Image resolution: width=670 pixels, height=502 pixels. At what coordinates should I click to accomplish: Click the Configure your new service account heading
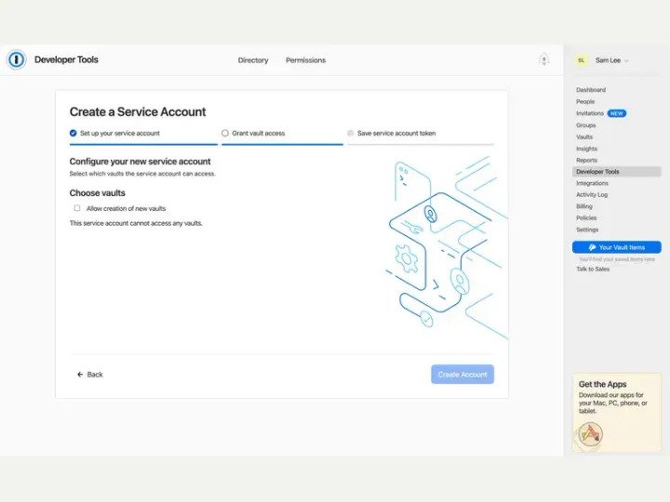coord(141,162)
